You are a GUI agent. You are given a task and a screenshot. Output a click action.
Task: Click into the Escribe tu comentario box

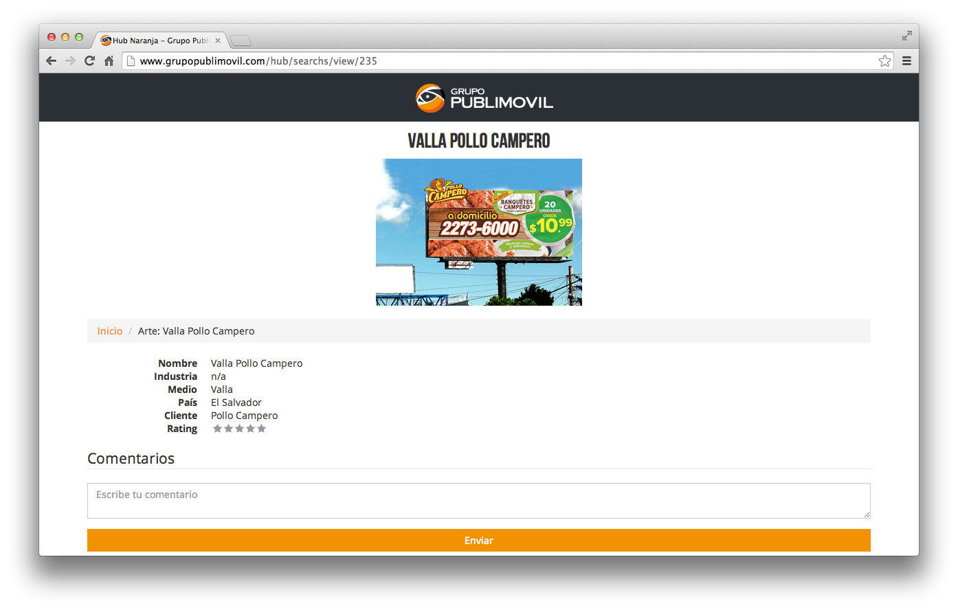coord(479,501)
